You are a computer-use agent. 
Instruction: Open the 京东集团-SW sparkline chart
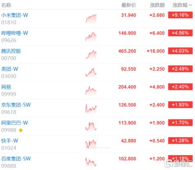(x=91, y=108)
